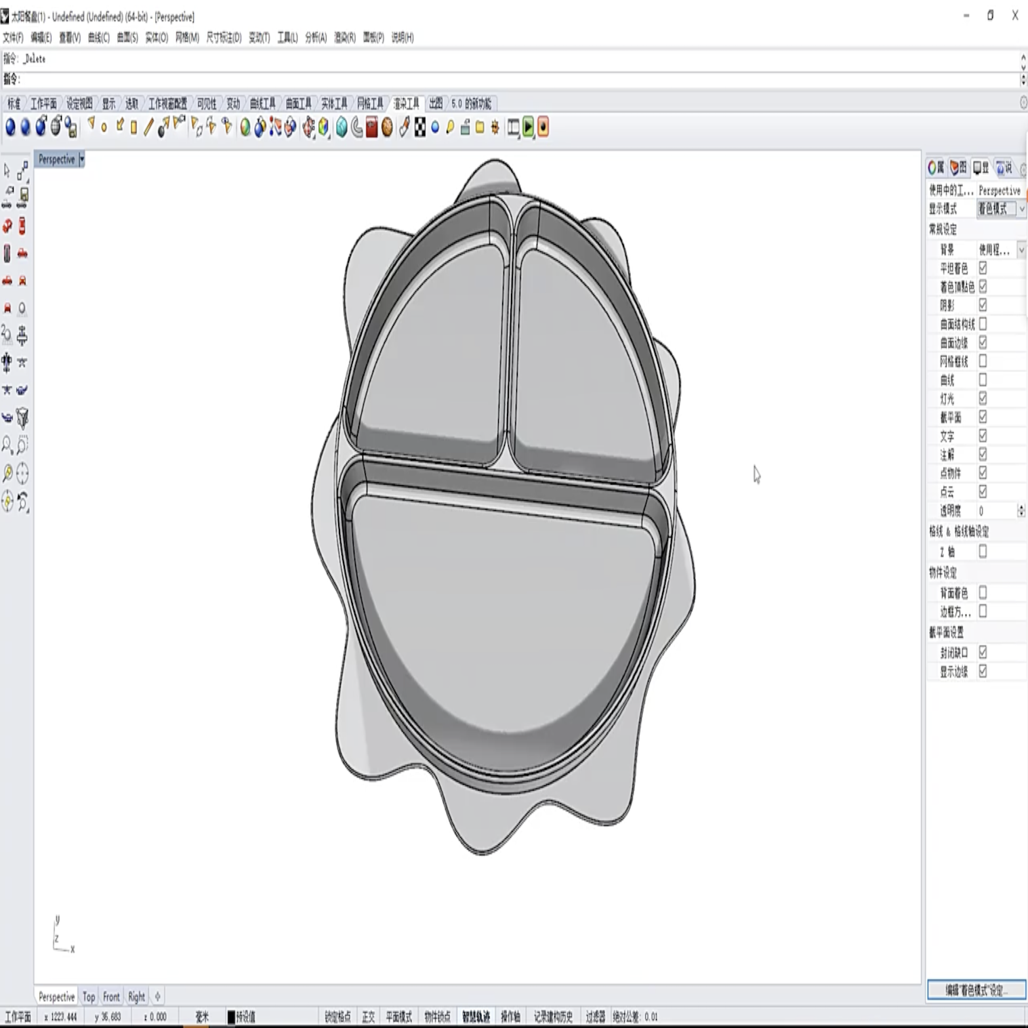Open the Perspective viewport title dropdown arrow
The width and height of the screenshot is (1028, 1028).
[81, 159]
